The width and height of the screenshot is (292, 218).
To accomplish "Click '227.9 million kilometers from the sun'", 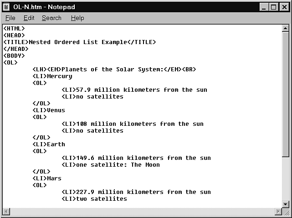I will [x=143, y=192].
